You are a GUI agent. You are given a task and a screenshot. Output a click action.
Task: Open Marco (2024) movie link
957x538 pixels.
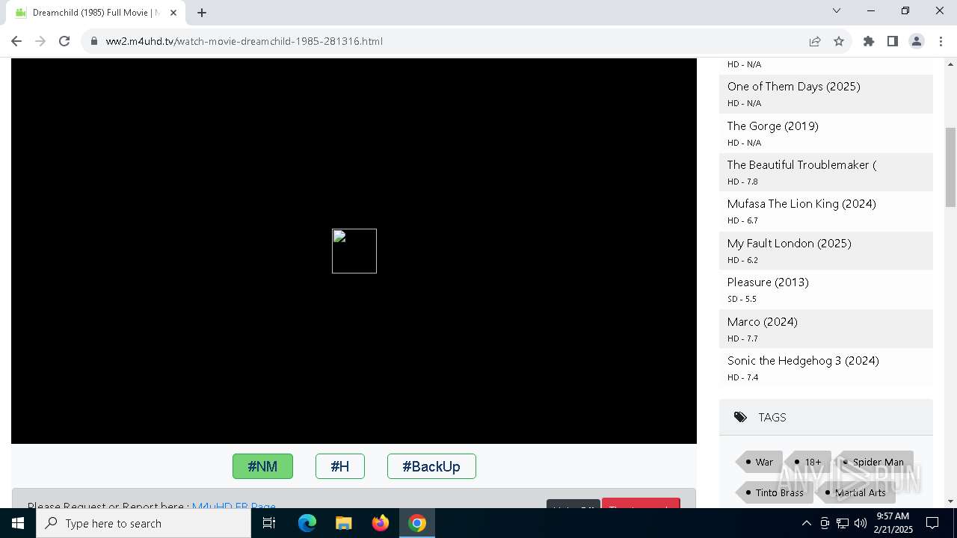pos(763,322)
